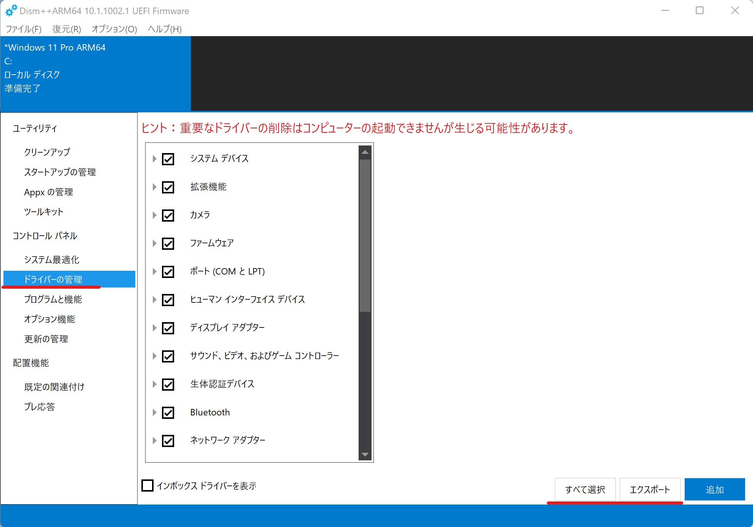Minimize the Dism++ window
The width and height of the screenshot is (753, 527).
pyautogui.click(x=665, y=11)
